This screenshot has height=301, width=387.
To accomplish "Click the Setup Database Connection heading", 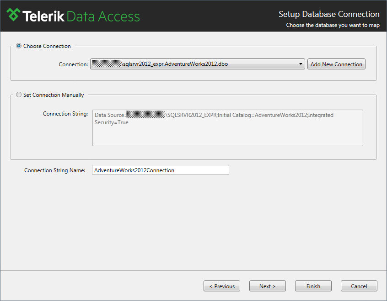I will click(x=329, y=14).
